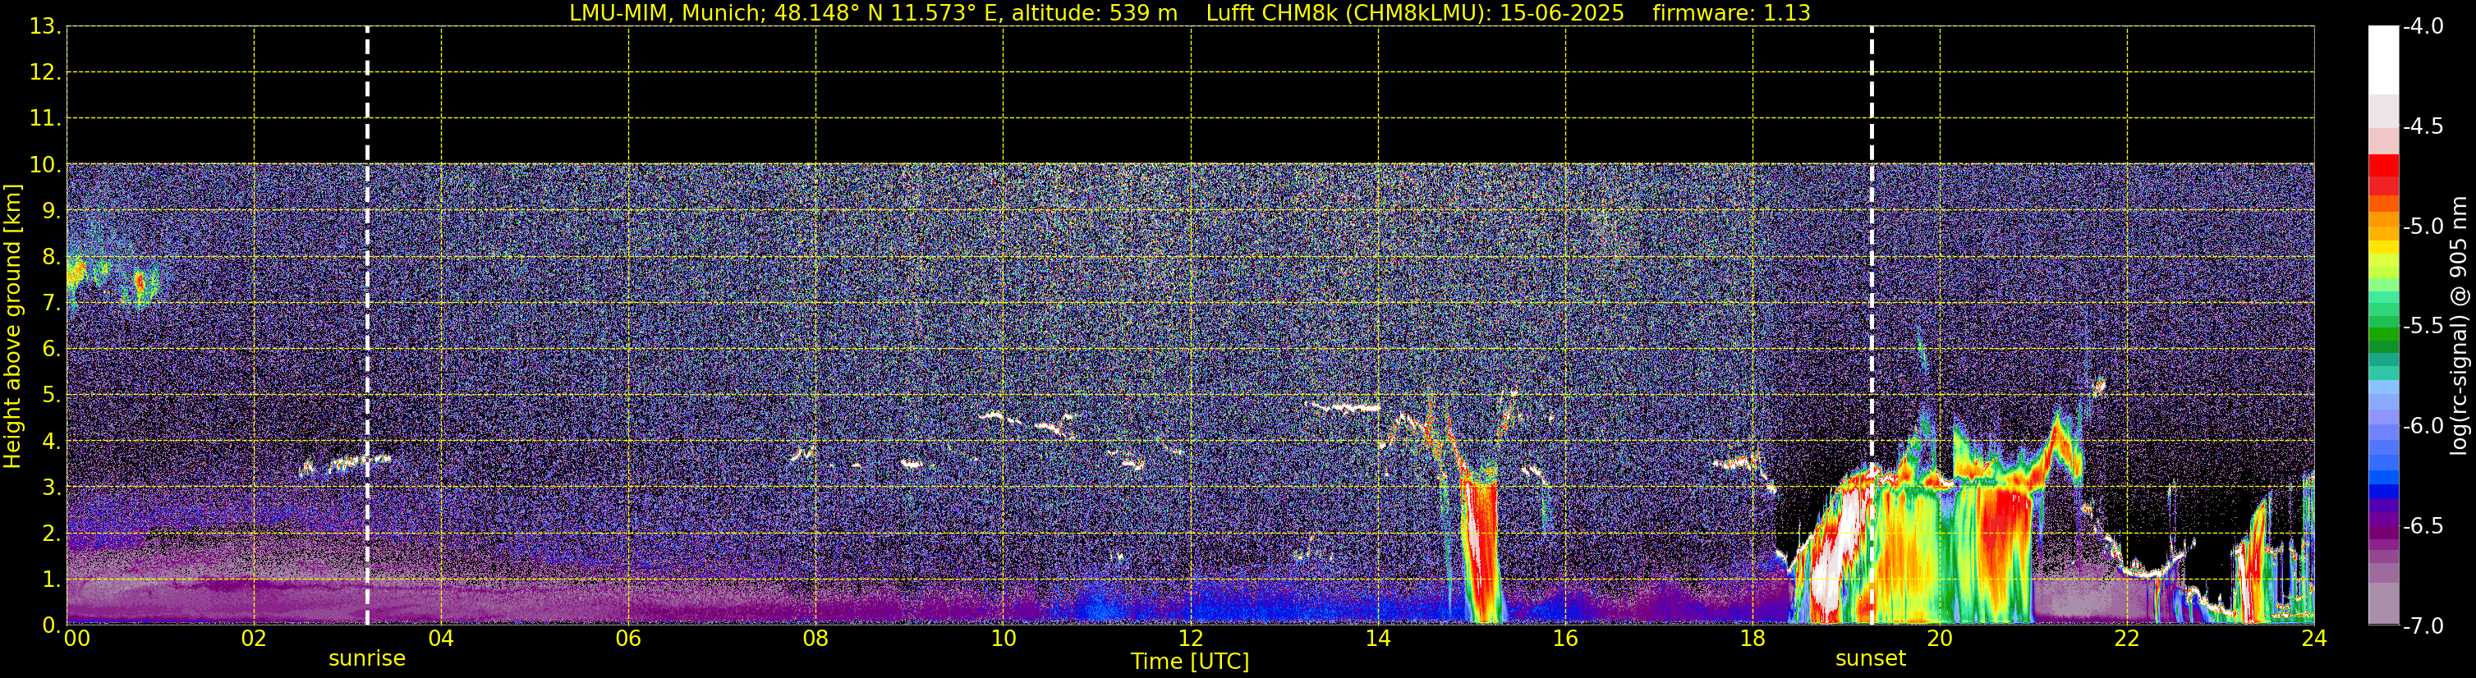This screenshot has height=678, width=2476.
Task: Click the x-axis tick label '24'
Action: [x=2313, y=638]
